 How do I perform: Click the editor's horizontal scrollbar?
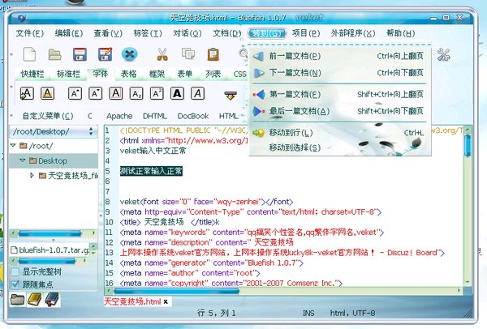(283, 291)
